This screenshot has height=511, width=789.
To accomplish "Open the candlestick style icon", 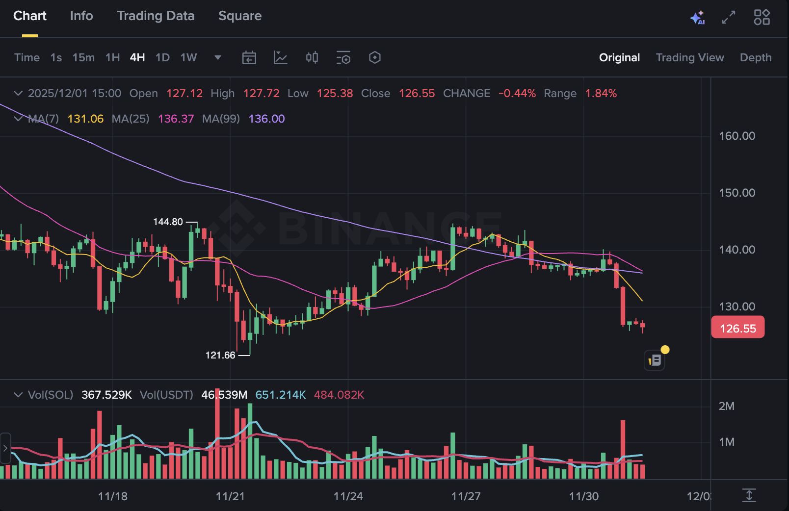I will click(312, 57).
